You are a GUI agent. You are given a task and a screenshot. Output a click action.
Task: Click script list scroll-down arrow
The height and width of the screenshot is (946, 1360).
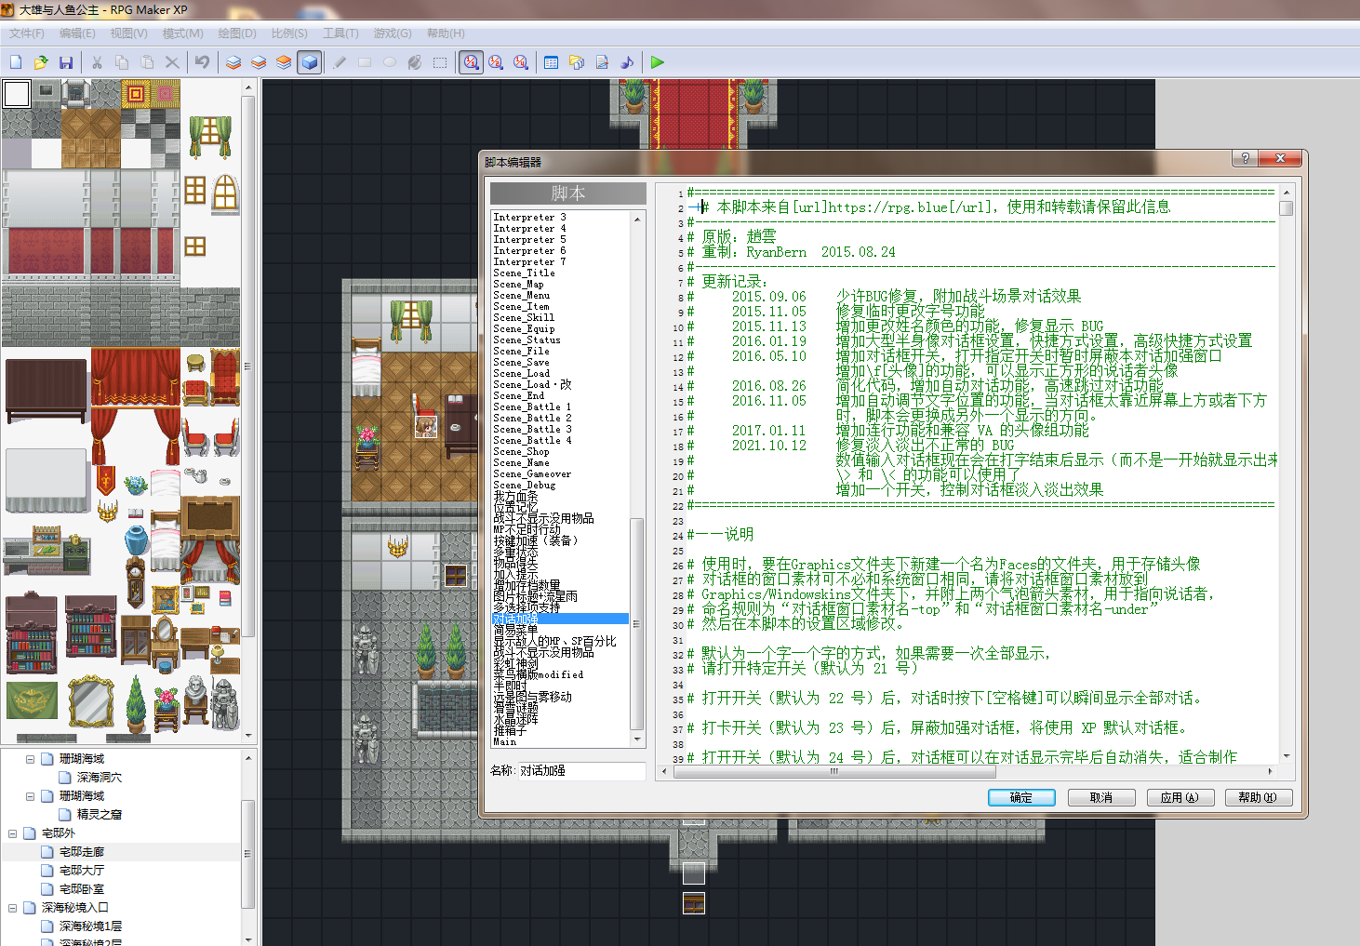click(637, 739)
